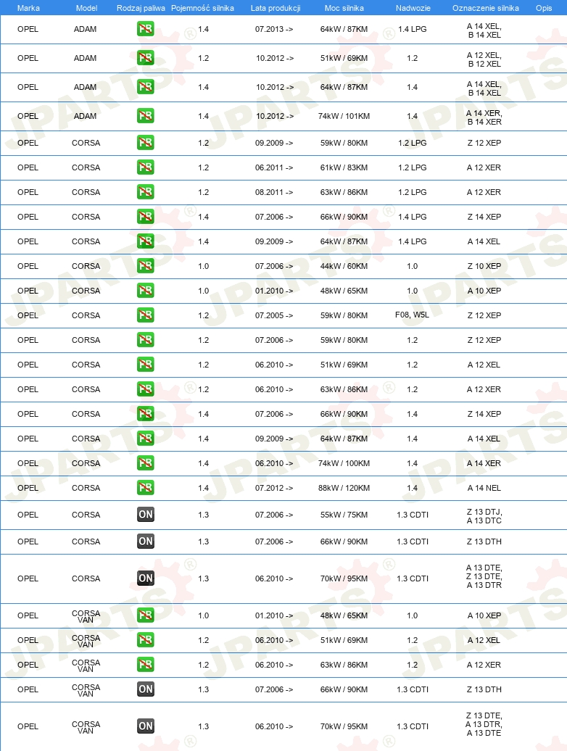This screenshot has height=751, width=567.
Task: Click the '06.2011 ->' production date
Action: [x=274, y=167]
